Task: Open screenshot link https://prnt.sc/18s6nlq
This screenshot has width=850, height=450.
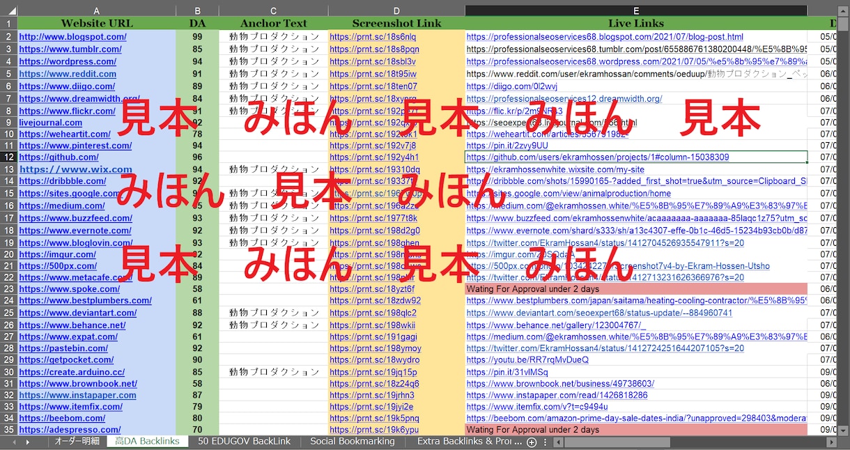Action: [x=373, y=37]
